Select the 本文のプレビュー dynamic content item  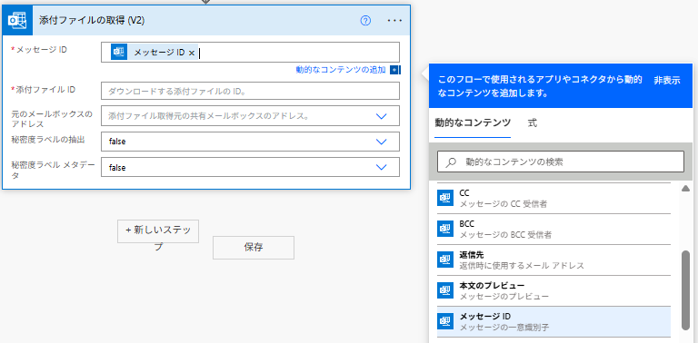tap(553, 290)
